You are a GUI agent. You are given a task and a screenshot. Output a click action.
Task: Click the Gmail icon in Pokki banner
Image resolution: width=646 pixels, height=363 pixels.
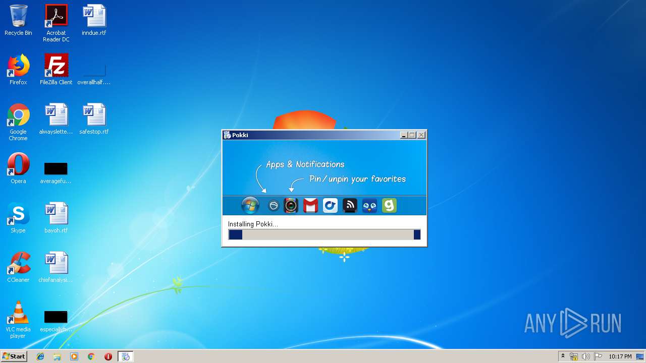click(310, 205)
